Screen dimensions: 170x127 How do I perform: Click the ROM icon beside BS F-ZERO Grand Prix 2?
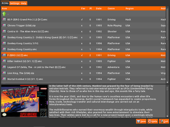[x=4, y=19]
